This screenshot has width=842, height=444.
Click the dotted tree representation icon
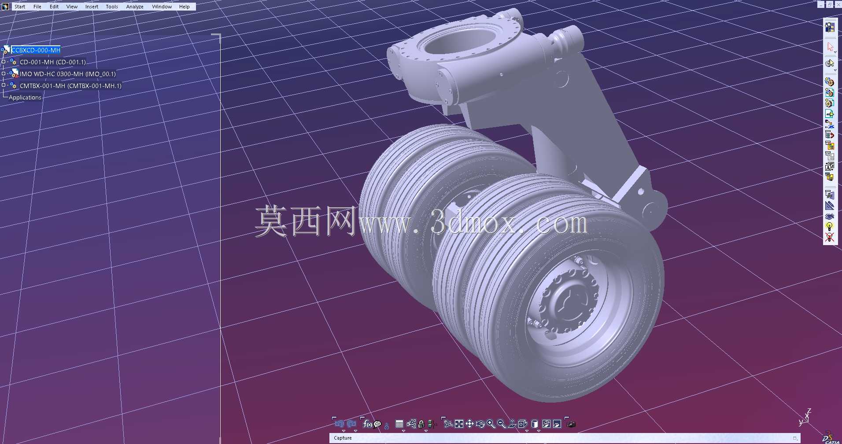click(x=830, y=156)
